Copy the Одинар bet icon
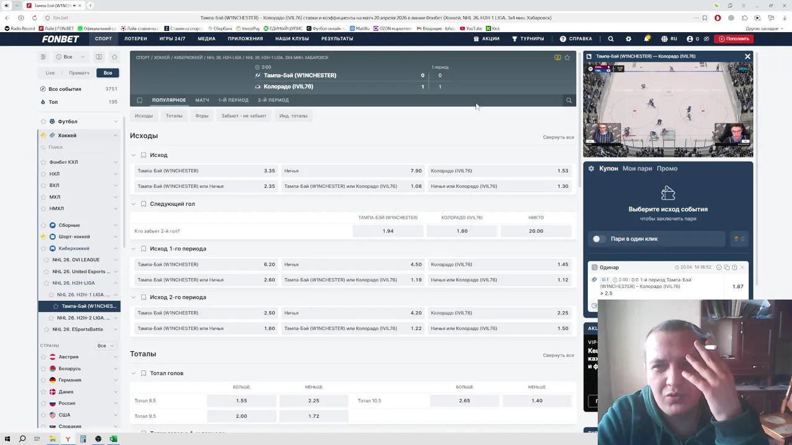 tap(726, 268)
